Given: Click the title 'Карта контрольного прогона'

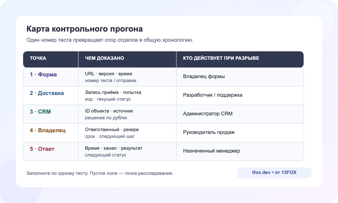Looking at the screenshot, I should pos(84,29).
